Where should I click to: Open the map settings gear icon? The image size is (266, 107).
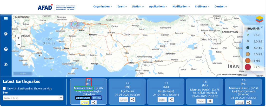(6, 34)
